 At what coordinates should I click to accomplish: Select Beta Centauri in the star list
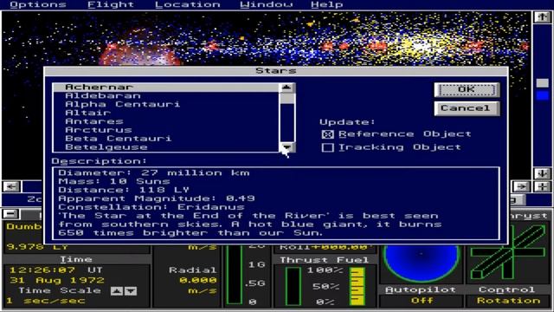point(165,139)
